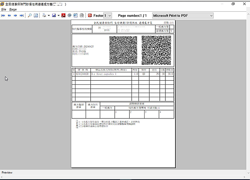The height and width of the screenshot is (180, 250).
Task: Export the report to Word document
Action: coord(76,15)
